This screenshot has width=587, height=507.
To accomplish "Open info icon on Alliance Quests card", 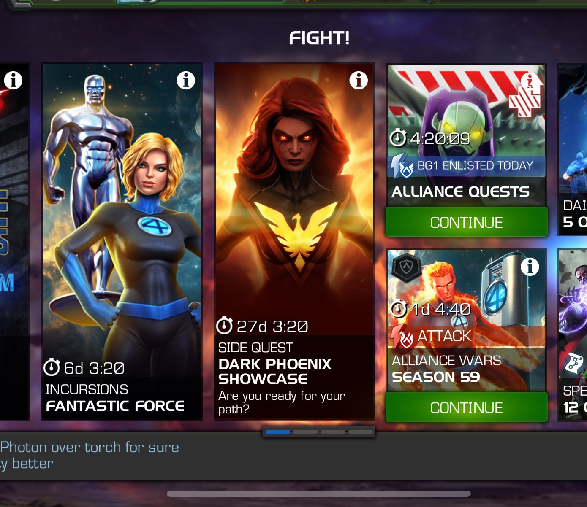I will pyautogui.click(x=530, y=81).
